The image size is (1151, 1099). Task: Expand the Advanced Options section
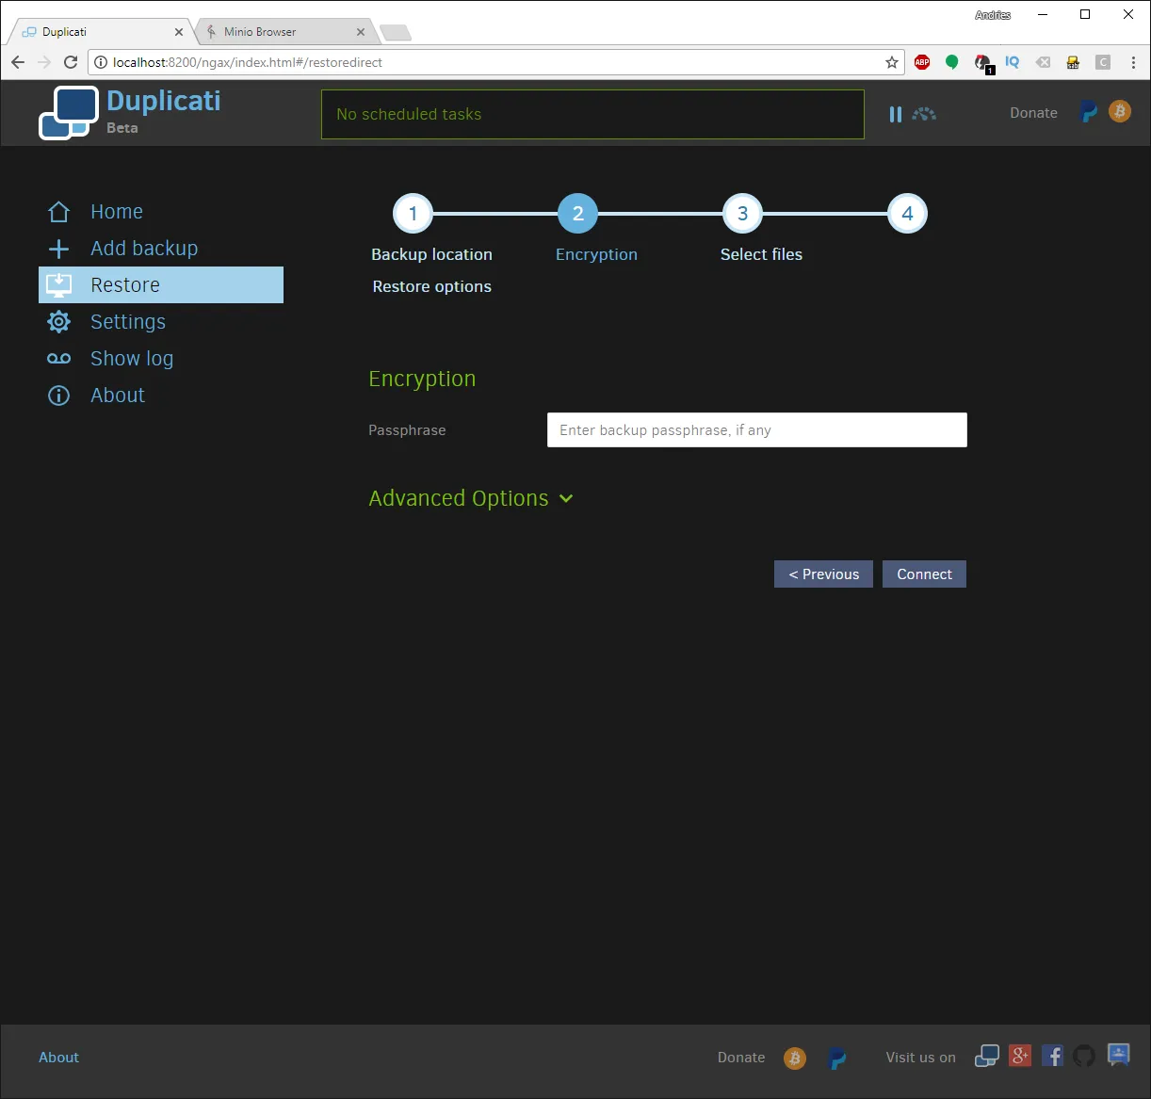471,498
